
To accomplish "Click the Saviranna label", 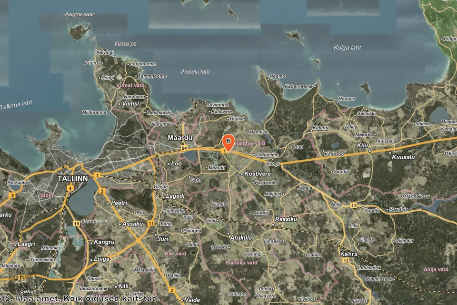I will (x=218, y=105).
